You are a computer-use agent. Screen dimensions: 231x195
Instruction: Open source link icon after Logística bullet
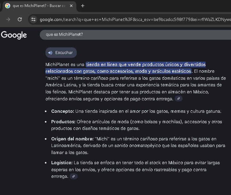click(x=73, y=176)
